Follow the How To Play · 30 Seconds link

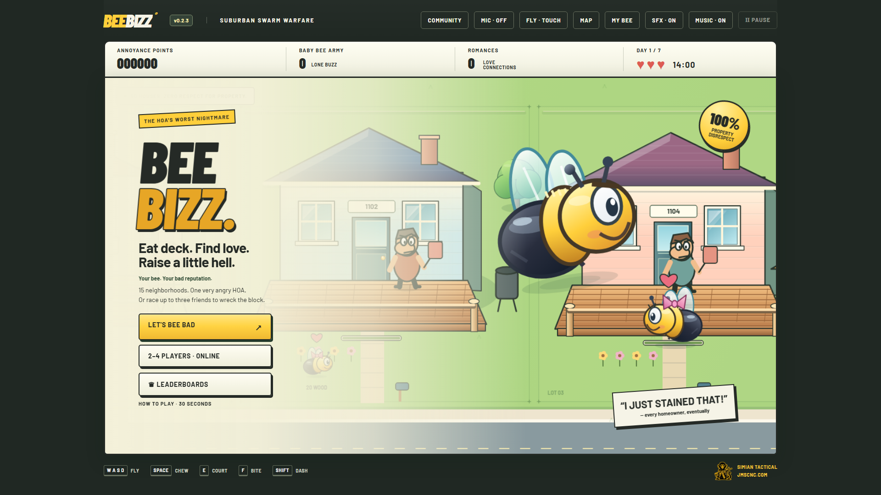click(175, 404)
